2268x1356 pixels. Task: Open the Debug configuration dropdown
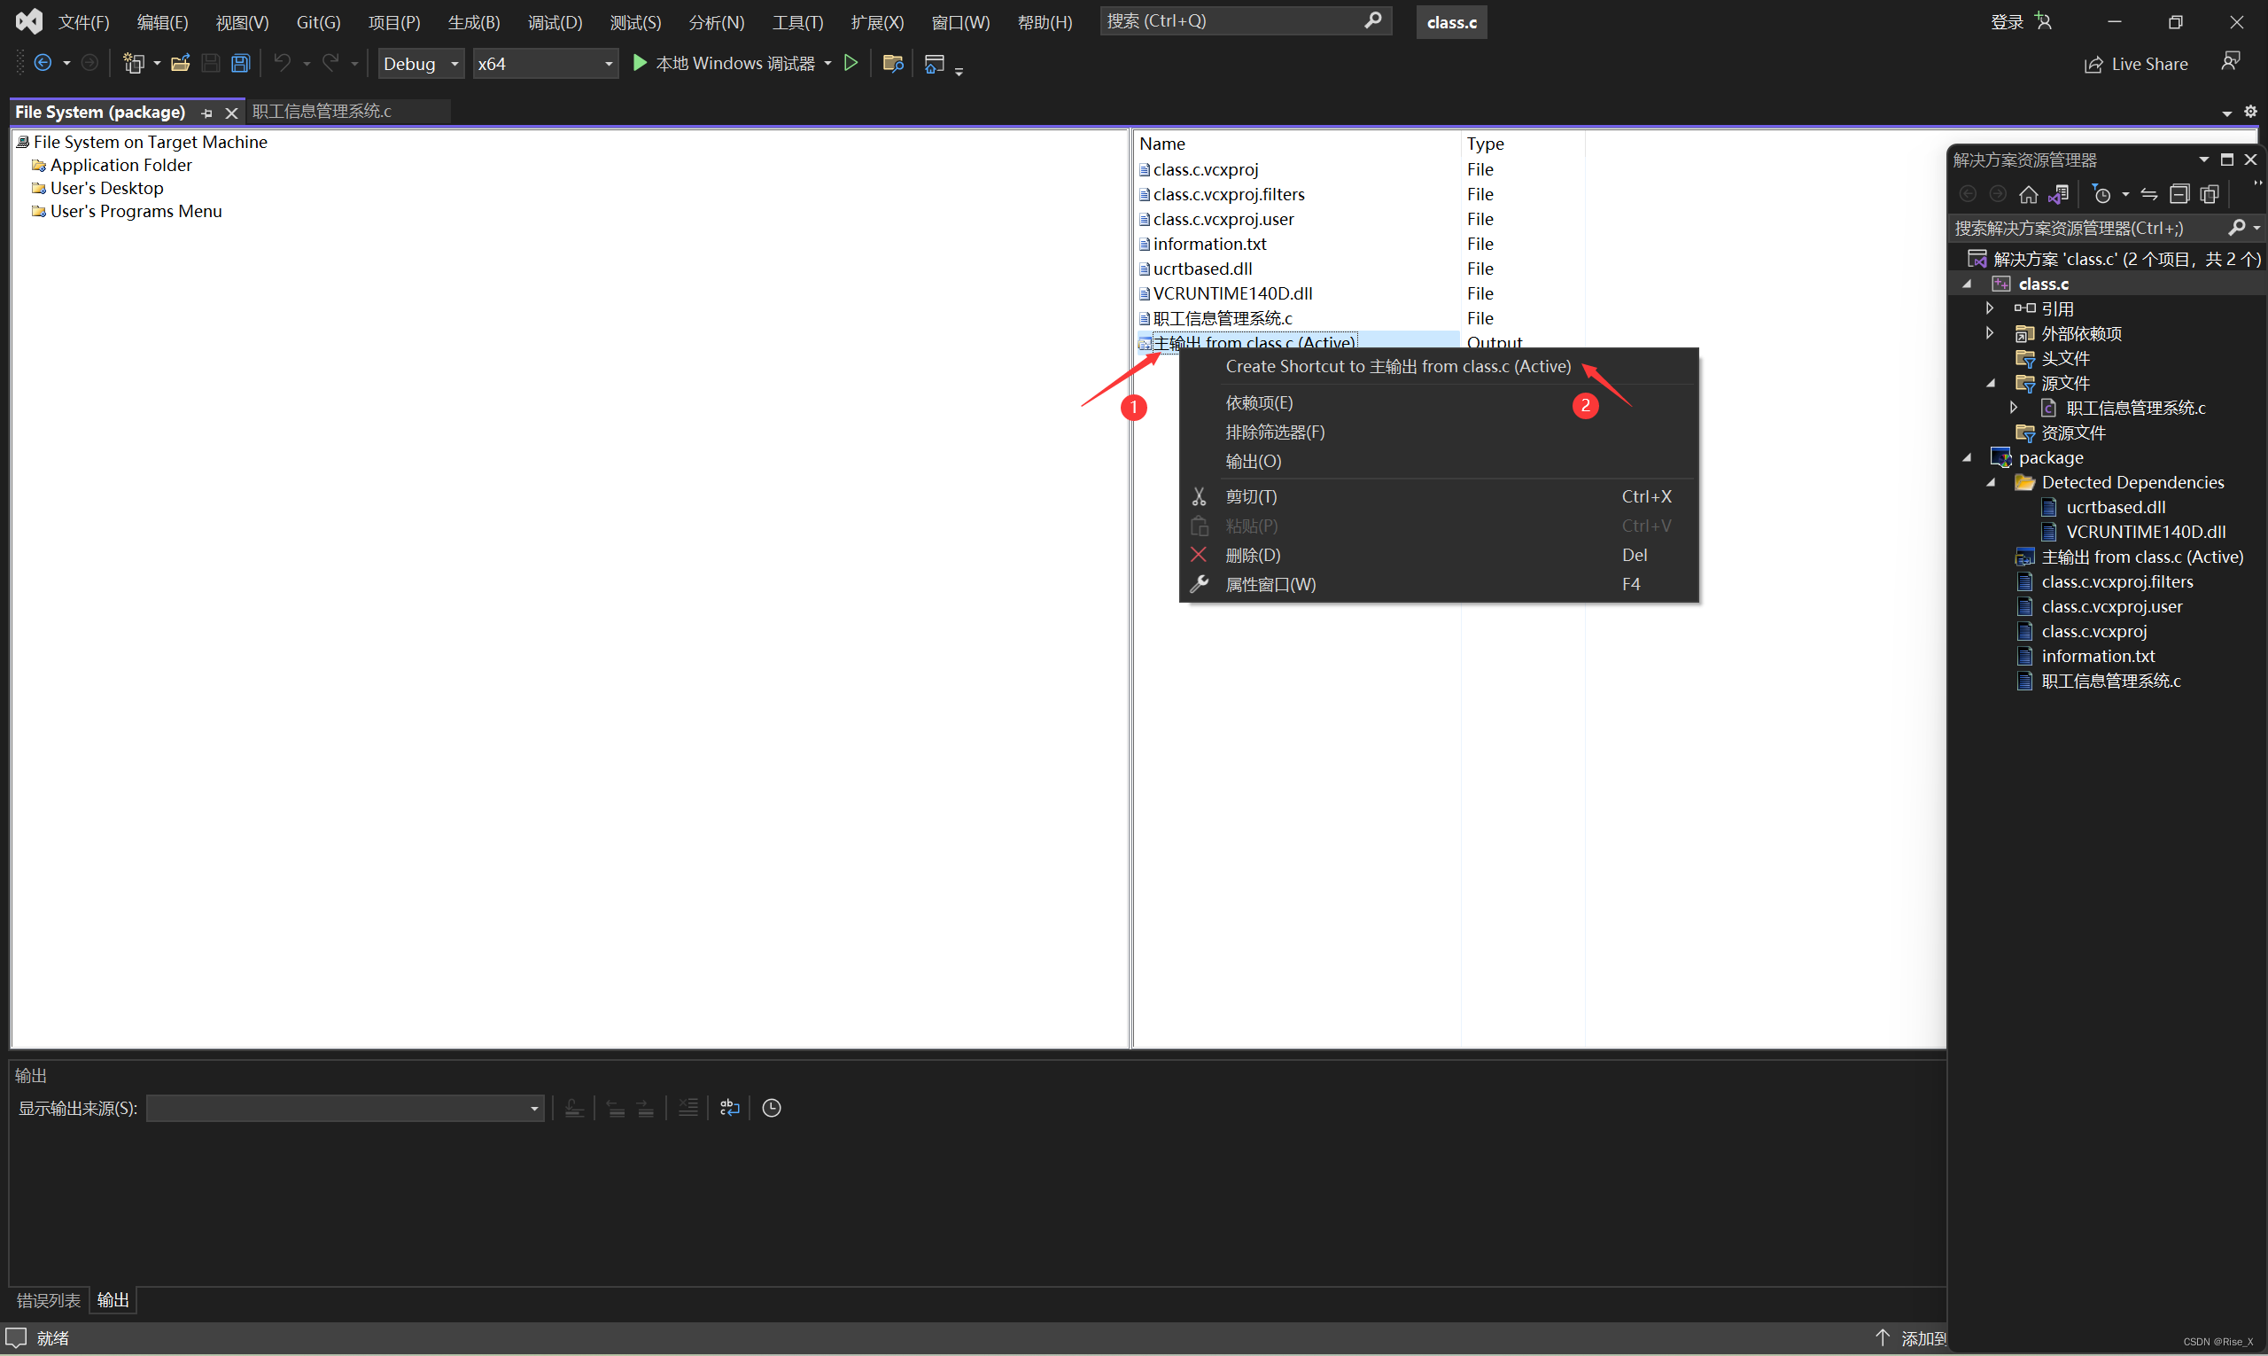click(x=454, y=64)
